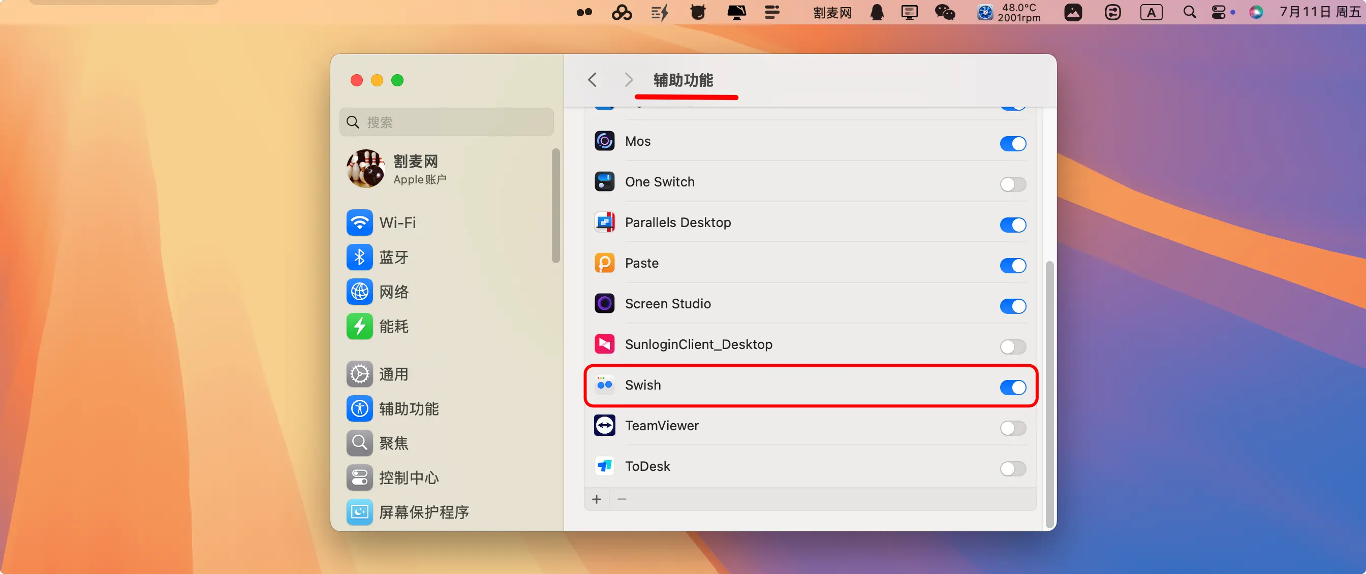Click the Screen Studio app icon

pos(604,304)
